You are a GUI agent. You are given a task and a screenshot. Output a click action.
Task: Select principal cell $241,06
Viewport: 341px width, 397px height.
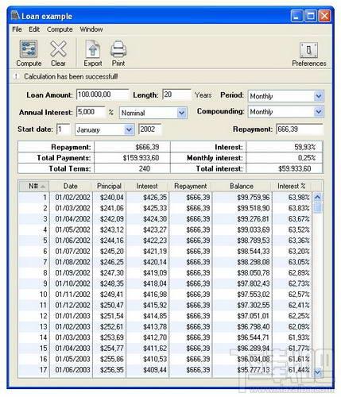[111, 208]
